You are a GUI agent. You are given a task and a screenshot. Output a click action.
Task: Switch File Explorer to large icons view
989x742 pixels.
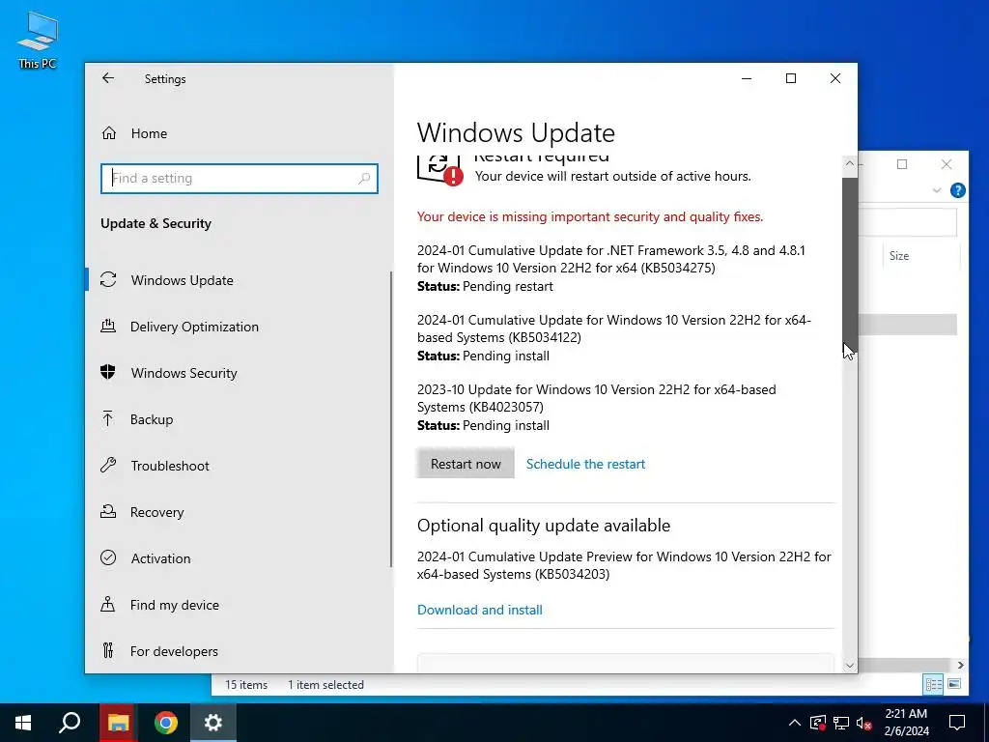click(x=954, y=684)
